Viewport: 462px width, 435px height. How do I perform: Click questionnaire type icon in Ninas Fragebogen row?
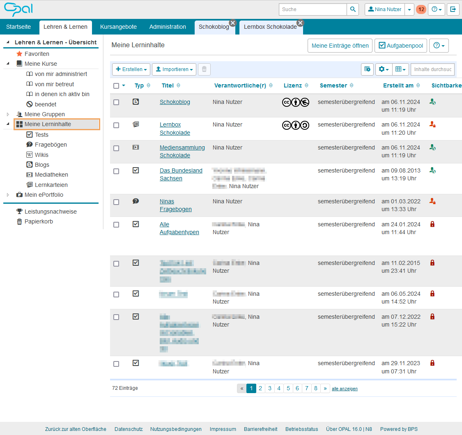[136, 201]
